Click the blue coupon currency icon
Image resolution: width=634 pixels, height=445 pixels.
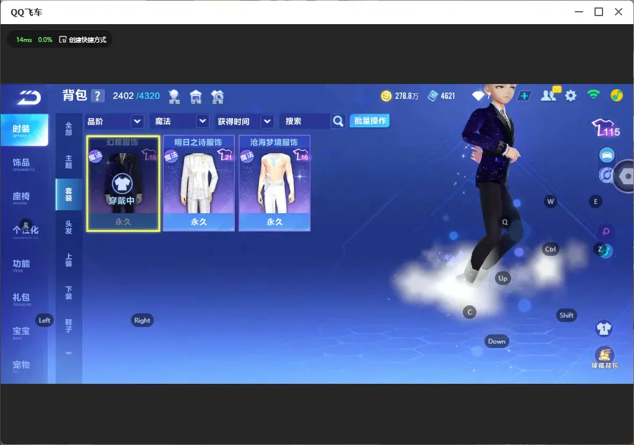(x=433, y=96)
